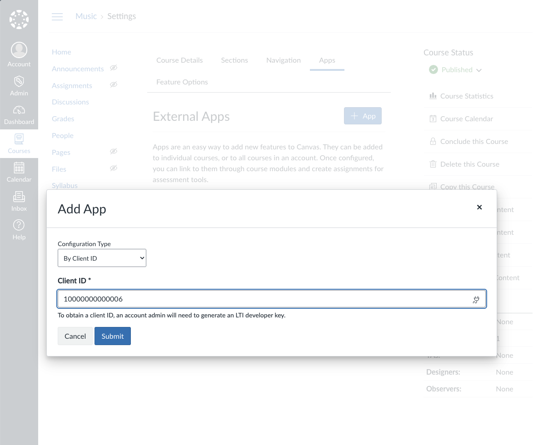
Task: Open Course Statistics via its chart icon
Action: (433, 96)
